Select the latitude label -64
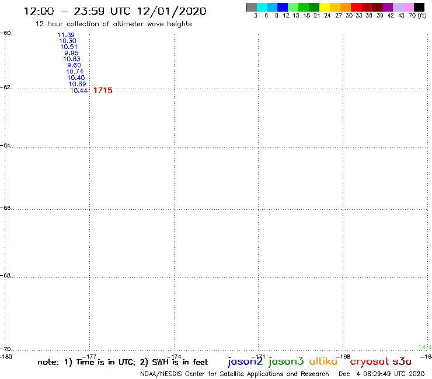This screenshot has width=432, height=379. [5, 145]
